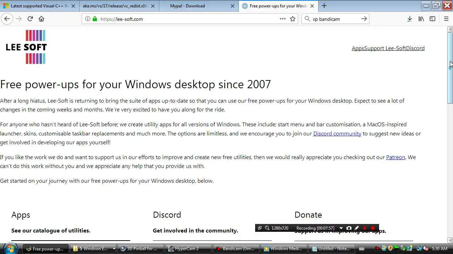453x254 pixels.
Task: Pause recording with the first red button
Action: pos(365,228)
